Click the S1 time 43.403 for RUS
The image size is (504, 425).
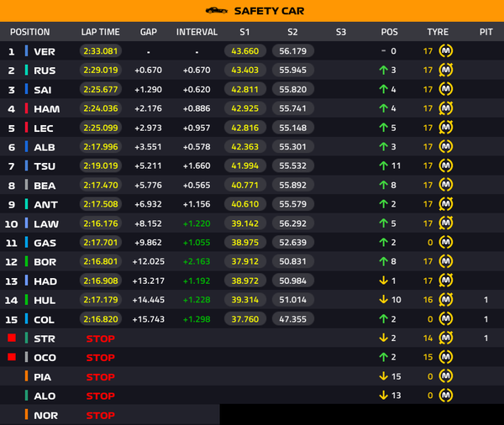245,70
